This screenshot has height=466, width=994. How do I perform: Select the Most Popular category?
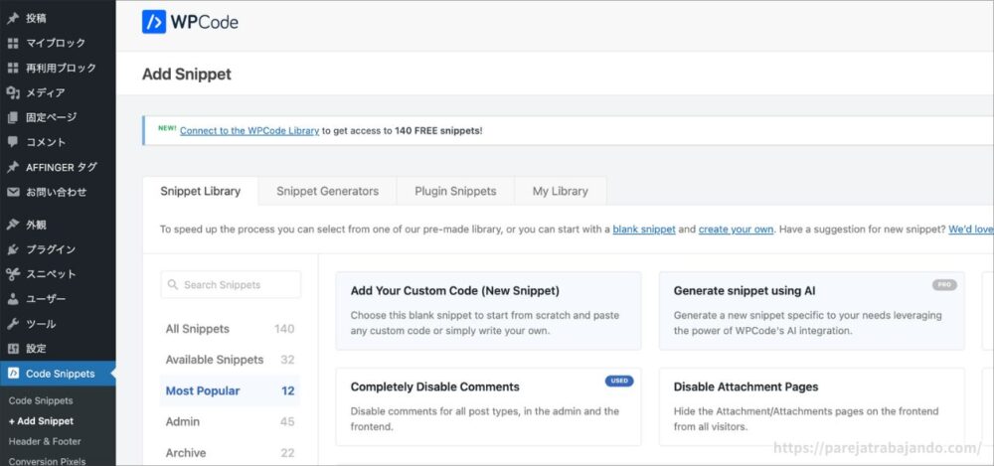coord(231,390)
